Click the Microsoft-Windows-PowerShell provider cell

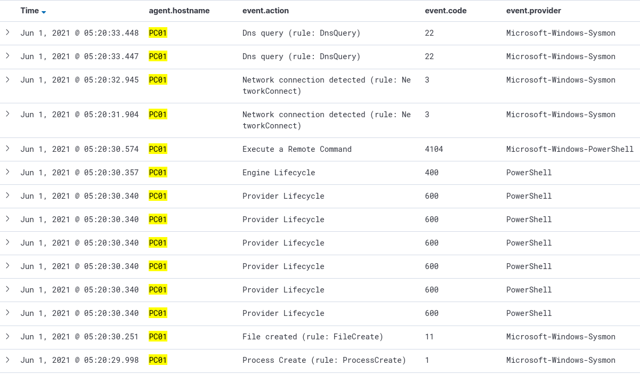[x=570, y=149]
